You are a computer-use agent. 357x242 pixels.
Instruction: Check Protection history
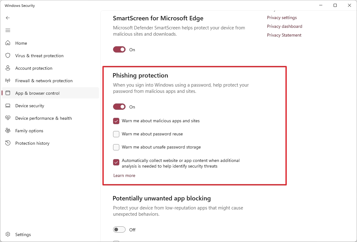click(x=32, y=143)
